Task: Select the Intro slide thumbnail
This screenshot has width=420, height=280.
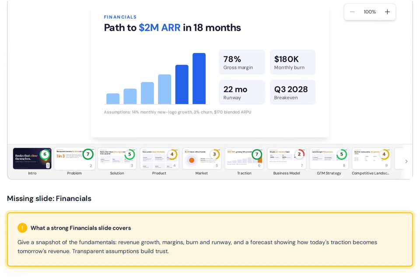Action: pos(32,158)
